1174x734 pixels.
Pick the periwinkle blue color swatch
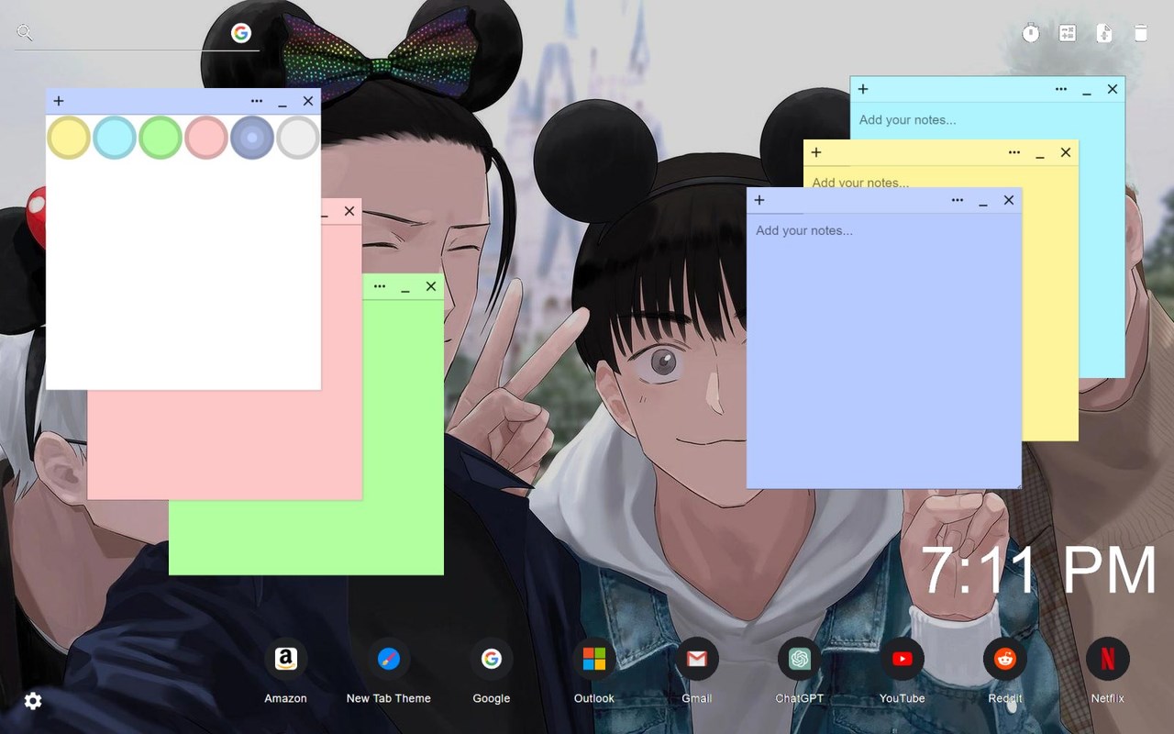pos(252,138)
